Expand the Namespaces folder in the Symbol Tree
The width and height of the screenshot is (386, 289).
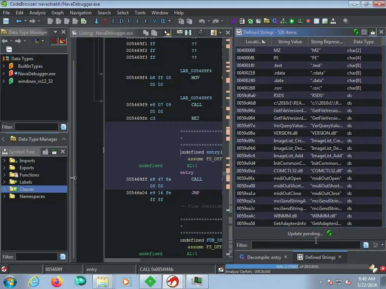pyautogui.click(x=4, y=196)
